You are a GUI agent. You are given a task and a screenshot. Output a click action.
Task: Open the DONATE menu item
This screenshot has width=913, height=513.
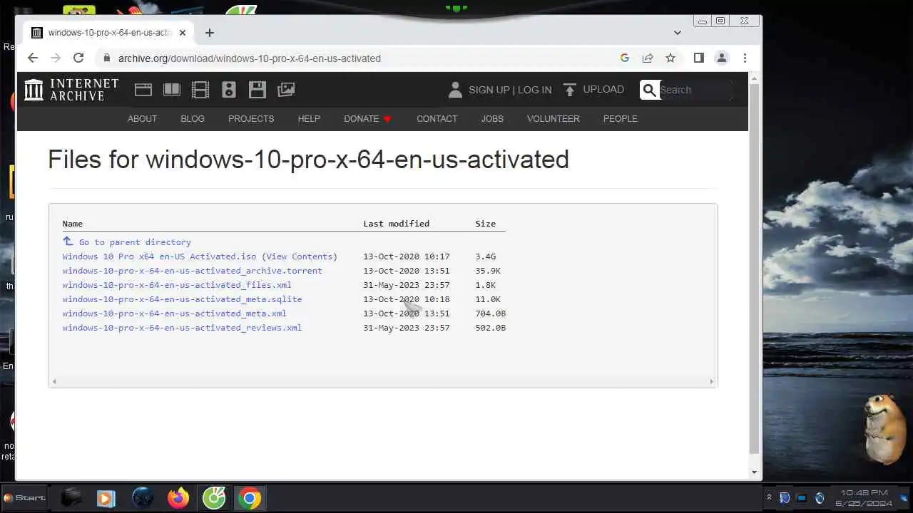pos(367,119)
